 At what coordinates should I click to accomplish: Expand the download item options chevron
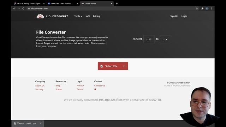pos(40,123)
